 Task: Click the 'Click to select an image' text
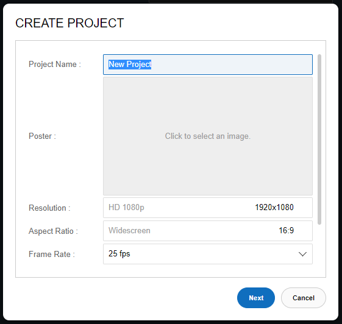208,136
